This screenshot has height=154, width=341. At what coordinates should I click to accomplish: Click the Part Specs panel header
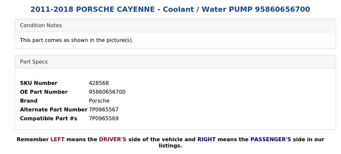pos(34,62)
